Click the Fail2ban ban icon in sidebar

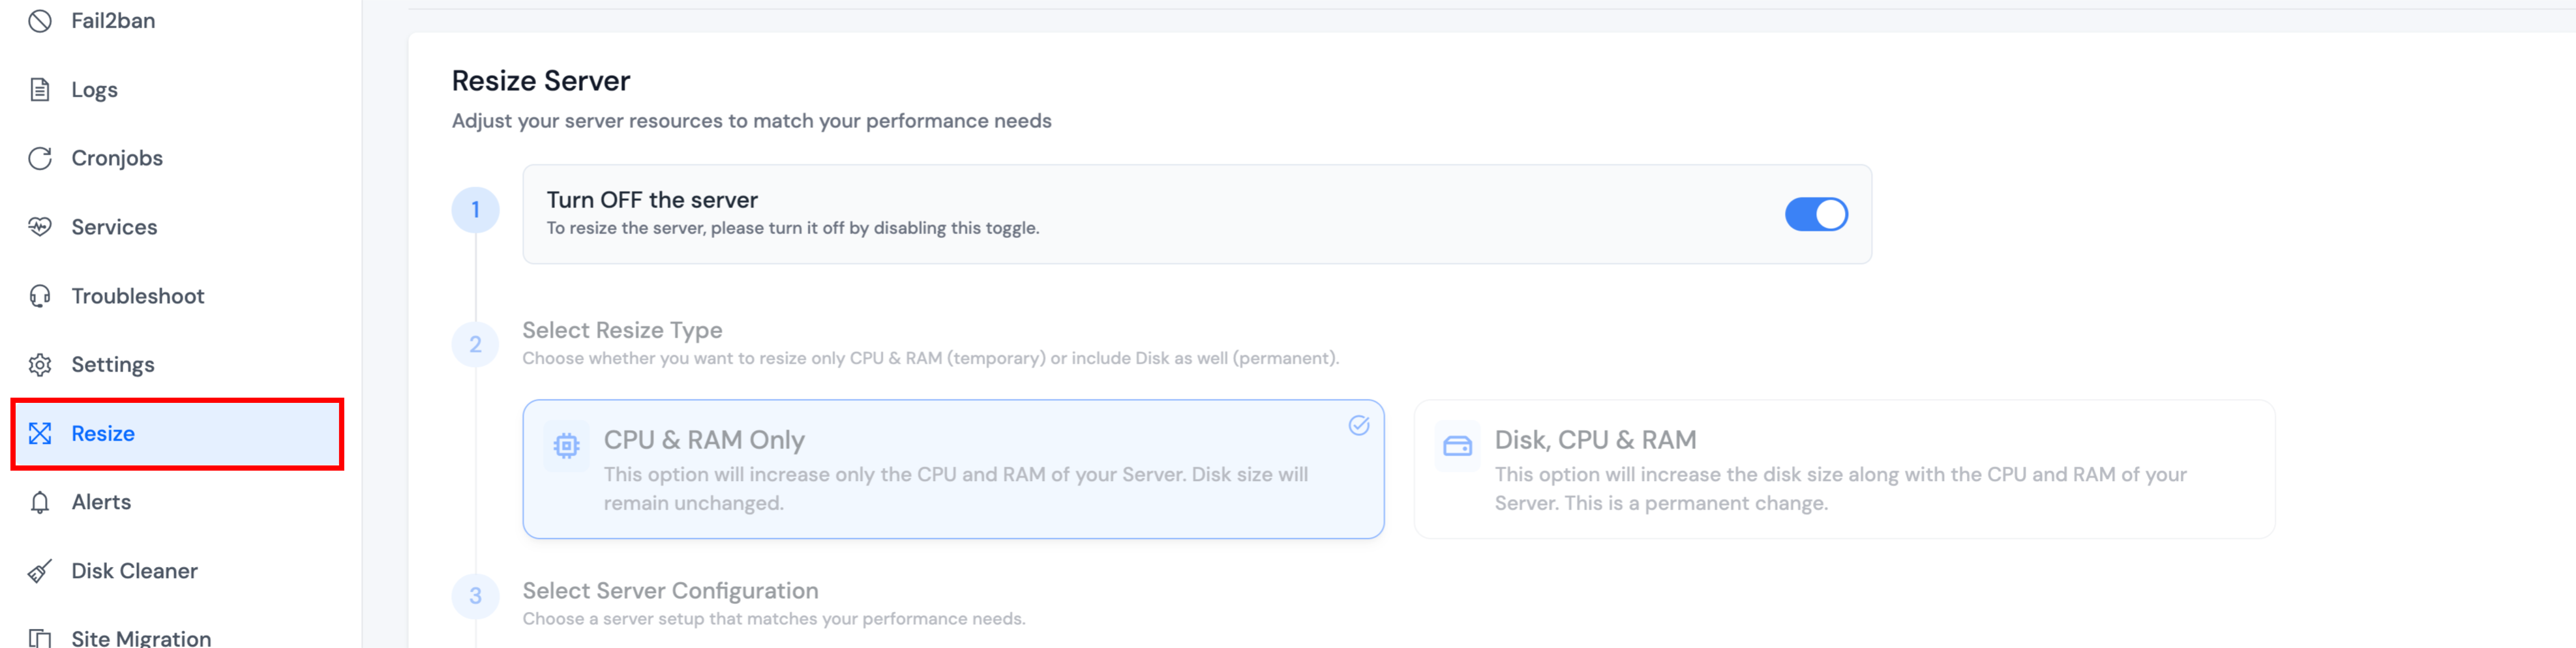coord(40,21)
